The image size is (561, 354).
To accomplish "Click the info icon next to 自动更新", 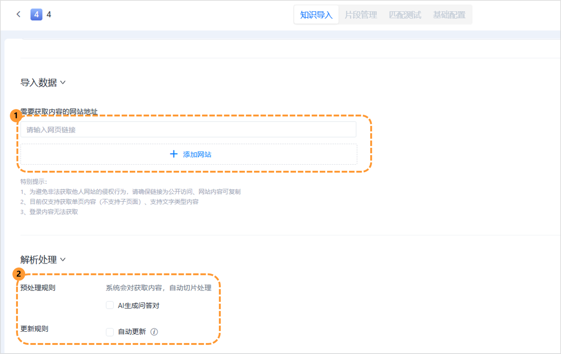I will pyautogui.click(x=154, y=332).
